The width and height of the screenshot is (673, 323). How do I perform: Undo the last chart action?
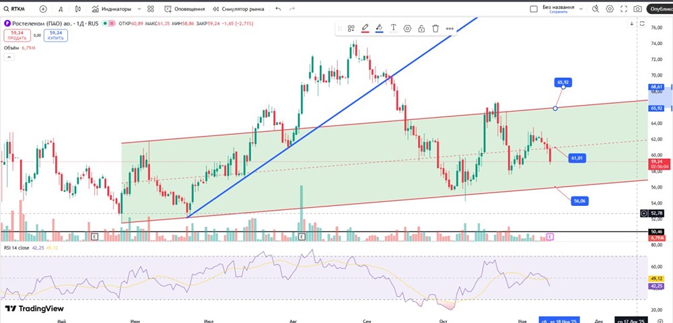[278, 9]
